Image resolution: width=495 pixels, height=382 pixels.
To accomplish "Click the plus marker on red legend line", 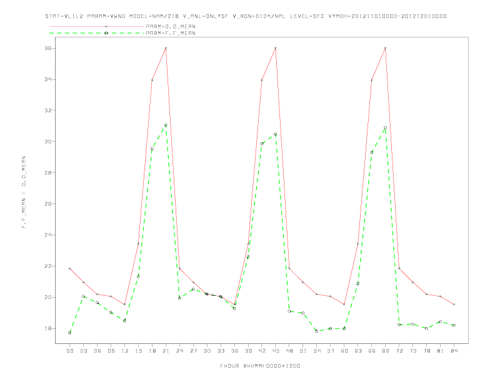I will [x=106, y=26].
